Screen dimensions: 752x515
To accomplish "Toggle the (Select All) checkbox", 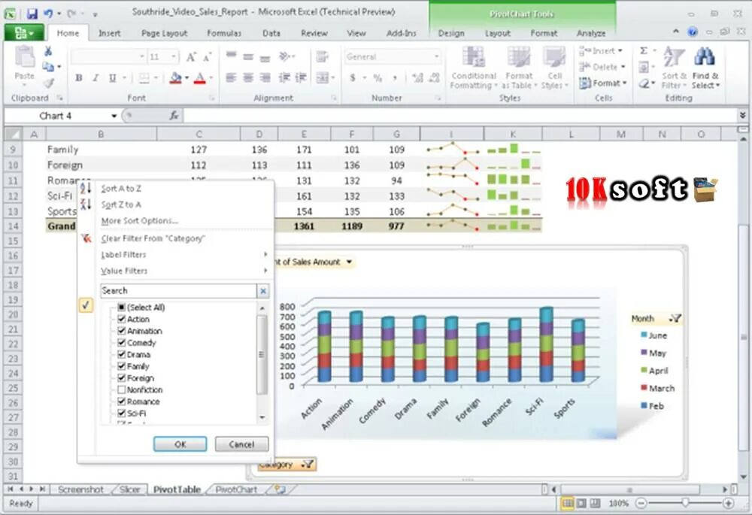I will point(121,307).
